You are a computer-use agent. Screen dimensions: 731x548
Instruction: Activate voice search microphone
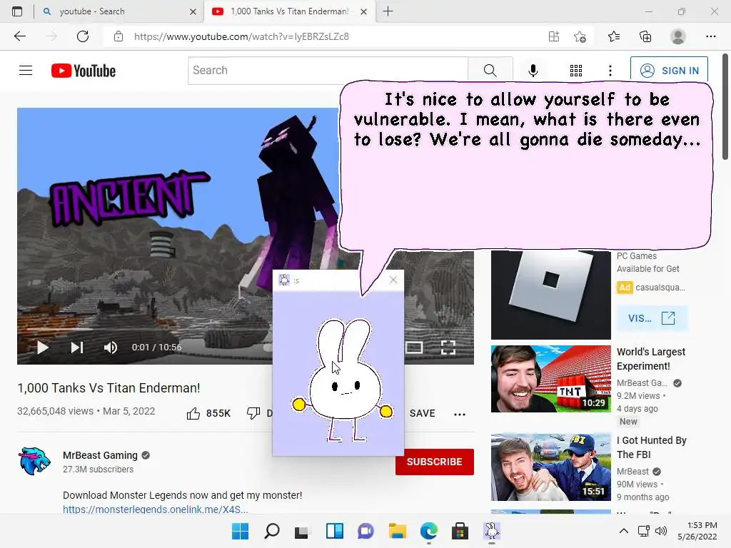pos(533,71)
